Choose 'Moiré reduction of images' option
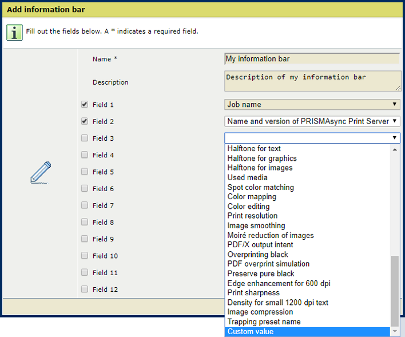Viewport: 405px width, 337px height. coord(307,235)
